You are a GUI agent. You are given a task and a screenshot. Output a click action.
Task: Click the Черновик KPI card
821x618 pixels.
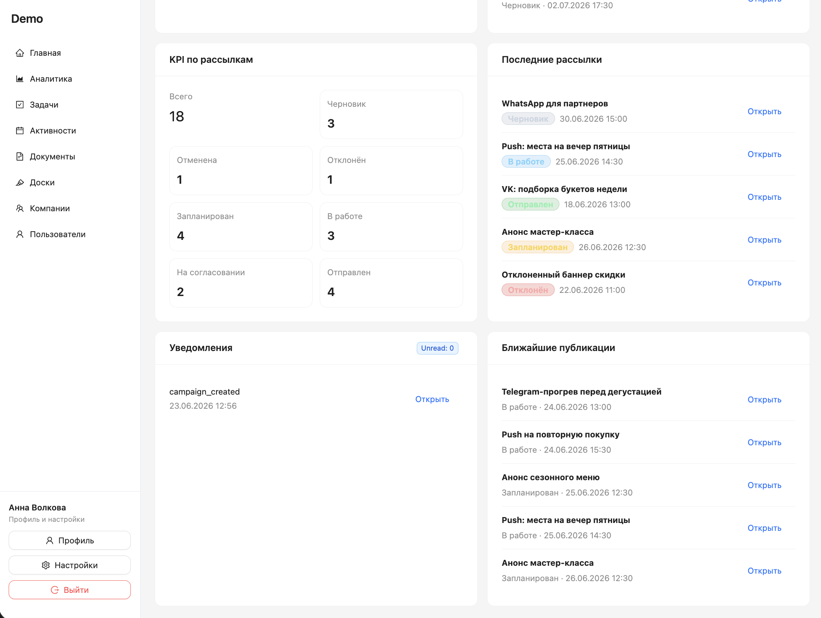[391, 115]
